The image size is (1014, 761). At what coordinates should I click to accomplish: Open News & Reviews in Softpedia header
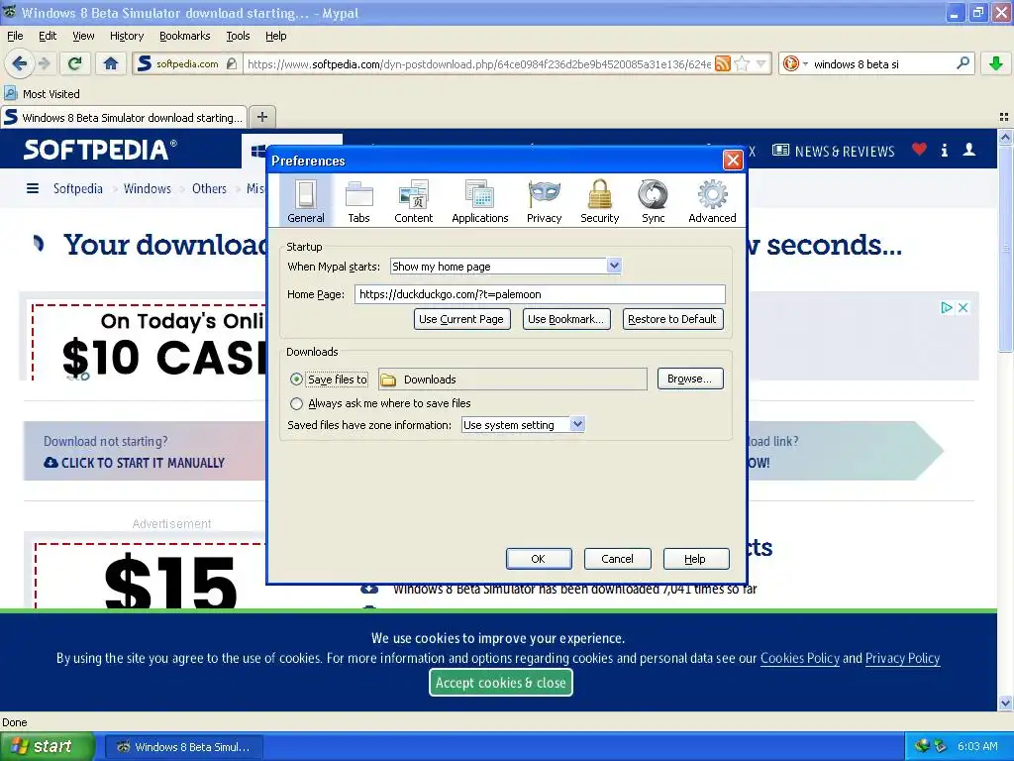click(x=834, y=151)
